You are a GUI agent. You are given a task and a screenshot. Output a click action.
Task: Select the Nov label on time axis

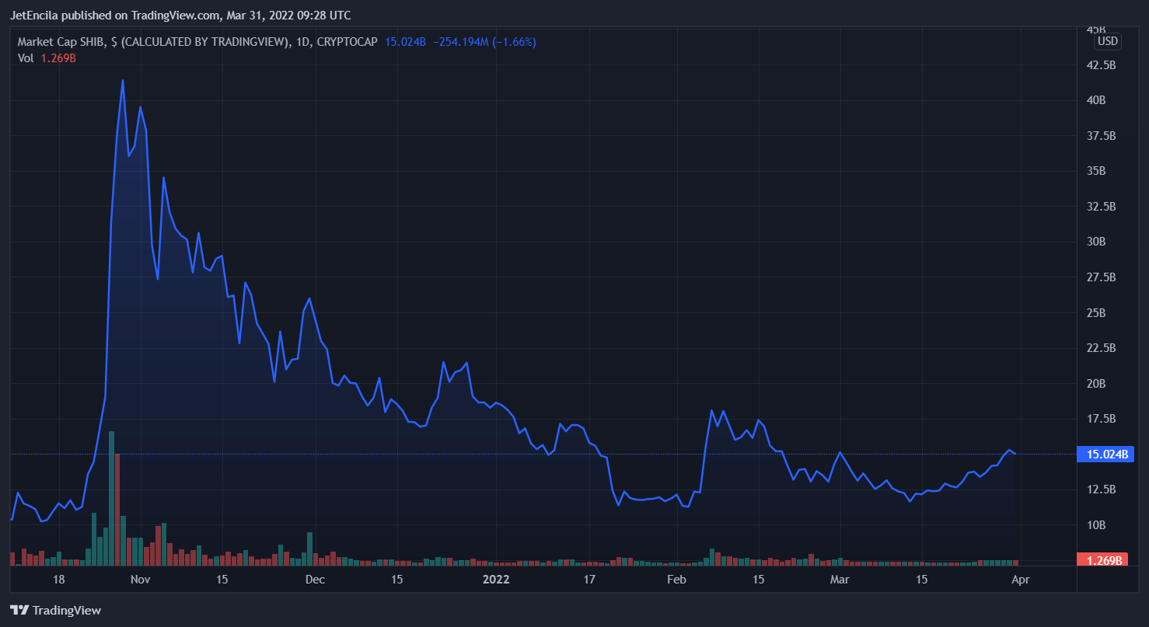click(x=140, y=579)
